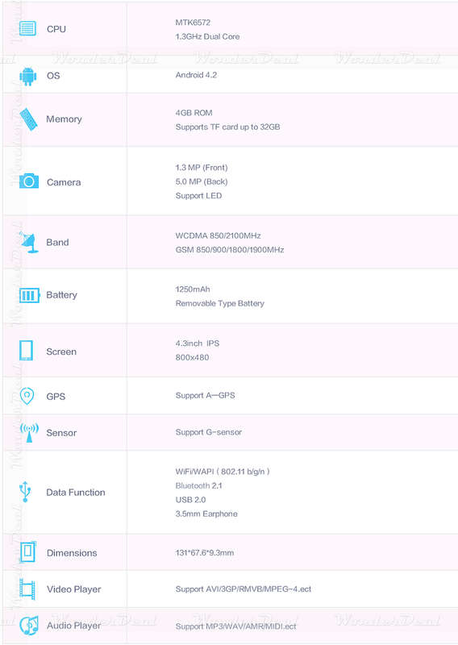Viewport: 458px width, 645px height.
Task: Click the satellite dish Band icon
Action: click(29, 242)
